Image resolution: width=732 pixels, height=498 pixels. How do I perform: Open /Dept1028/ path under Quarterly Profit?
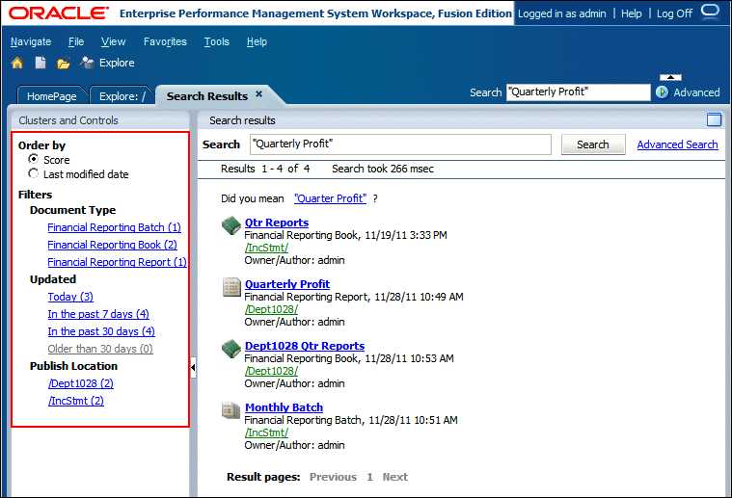(x=271, y=309)
